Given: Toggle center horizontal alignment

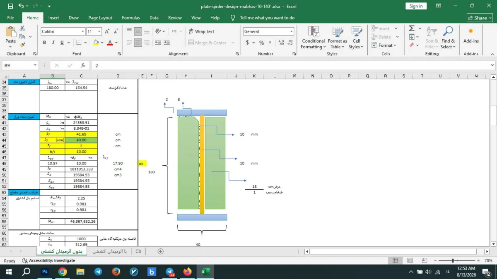Looking at the screenshot, I should click(x=138, y=43).
